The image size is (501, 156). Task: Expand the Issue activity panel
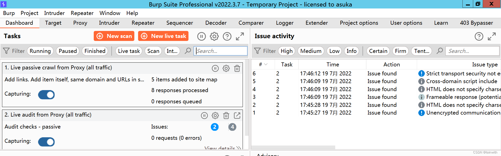[x=492, y=36]
